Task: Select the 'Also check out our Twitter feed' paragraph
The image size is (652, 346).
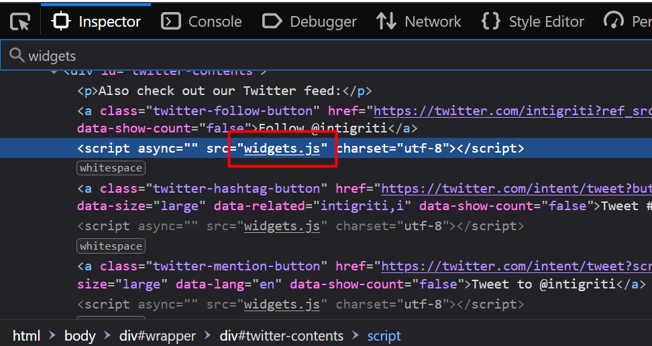Action: 225,91
